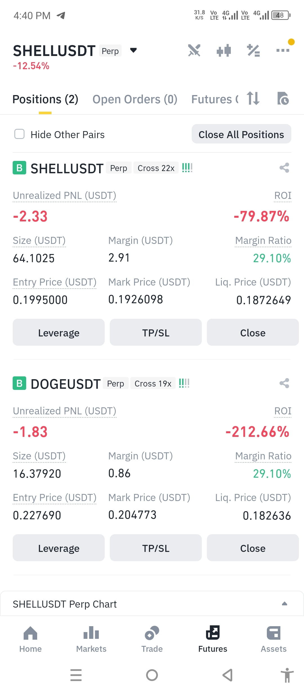This screenshot has width=304, height=692.
Task: Tap the sort arrows icon
Action: click(253, 98)
